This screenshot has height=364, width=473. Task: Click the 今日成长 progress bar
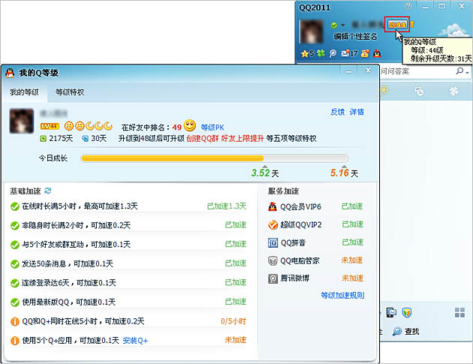[214, 158]
